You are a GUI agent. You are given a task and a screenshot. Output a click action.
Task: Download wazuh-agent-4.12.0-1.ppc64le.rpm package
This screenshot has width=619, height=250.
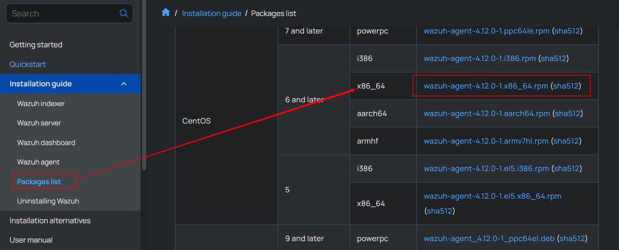pos(487,31)
